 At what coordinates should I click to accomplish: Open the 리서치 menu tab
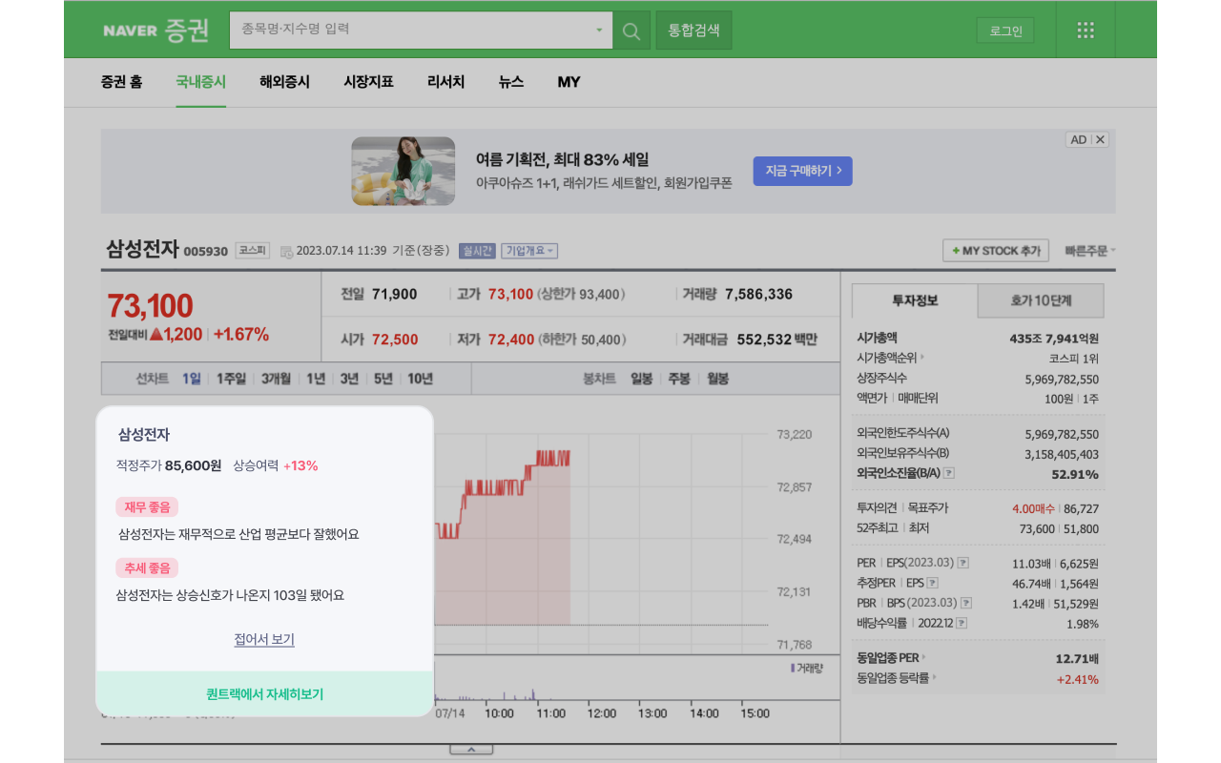(445, 82)
